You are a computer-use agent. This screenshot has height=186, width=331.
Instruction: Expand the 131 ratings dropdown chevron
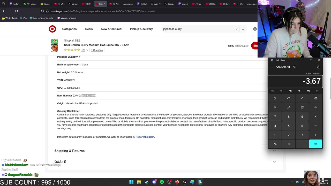click(87, 50)
